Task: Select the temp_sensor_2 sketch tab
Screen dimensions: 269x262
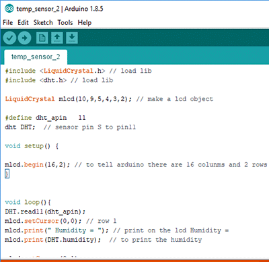Action: [x=36, y=57]
